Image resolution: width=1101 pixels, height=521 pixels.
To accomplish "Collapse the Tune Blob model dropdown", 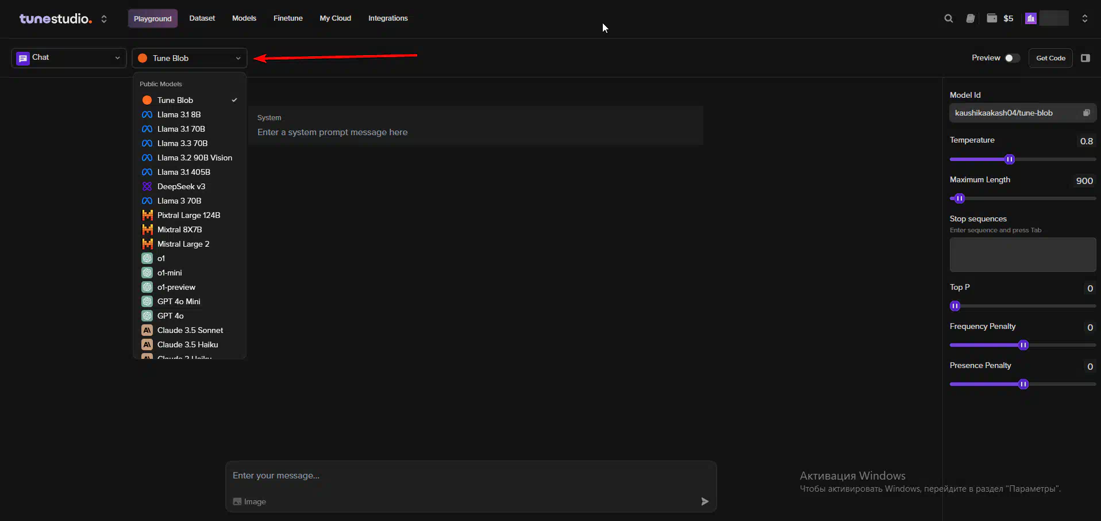I will pos(190,58).
